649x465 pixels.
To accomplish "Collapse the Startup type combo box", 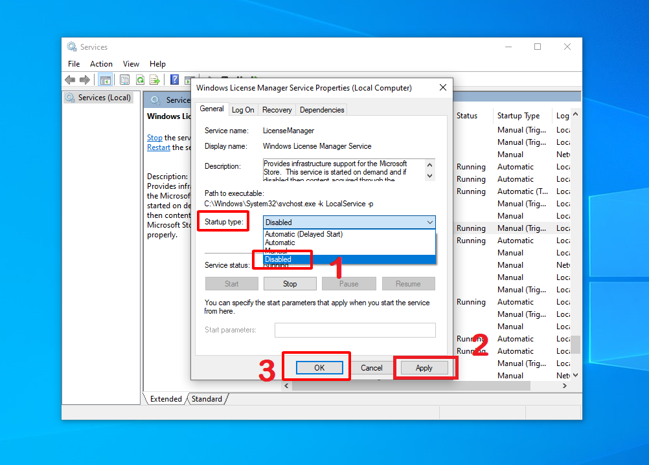I will [430, 222].
